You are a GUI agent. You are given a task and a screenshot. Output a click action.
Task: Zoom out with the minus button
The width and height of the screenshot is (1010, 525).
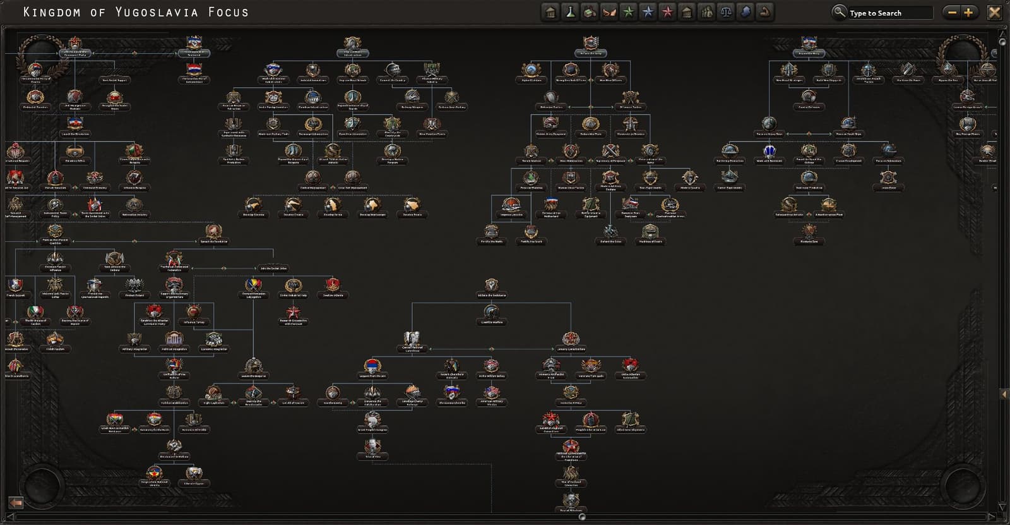pos(952,12)
